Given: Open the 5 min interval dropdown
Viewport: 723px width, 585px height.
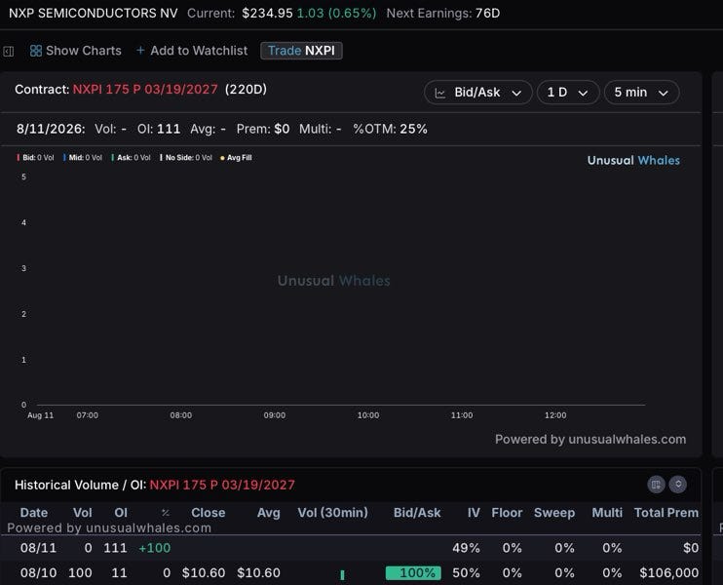Looking at the screenshot, I should coord(641,93).
